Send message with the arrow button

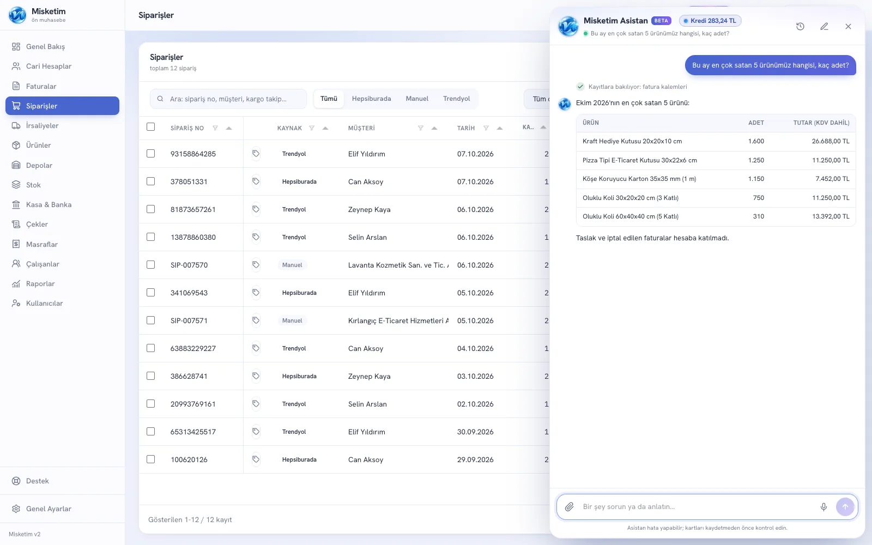point(845,507)
